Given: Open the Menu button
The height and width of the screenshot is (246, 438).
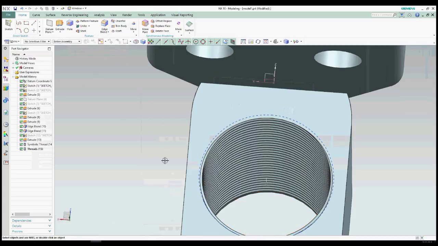Looking at the screenshot, I should coord(12,41).
